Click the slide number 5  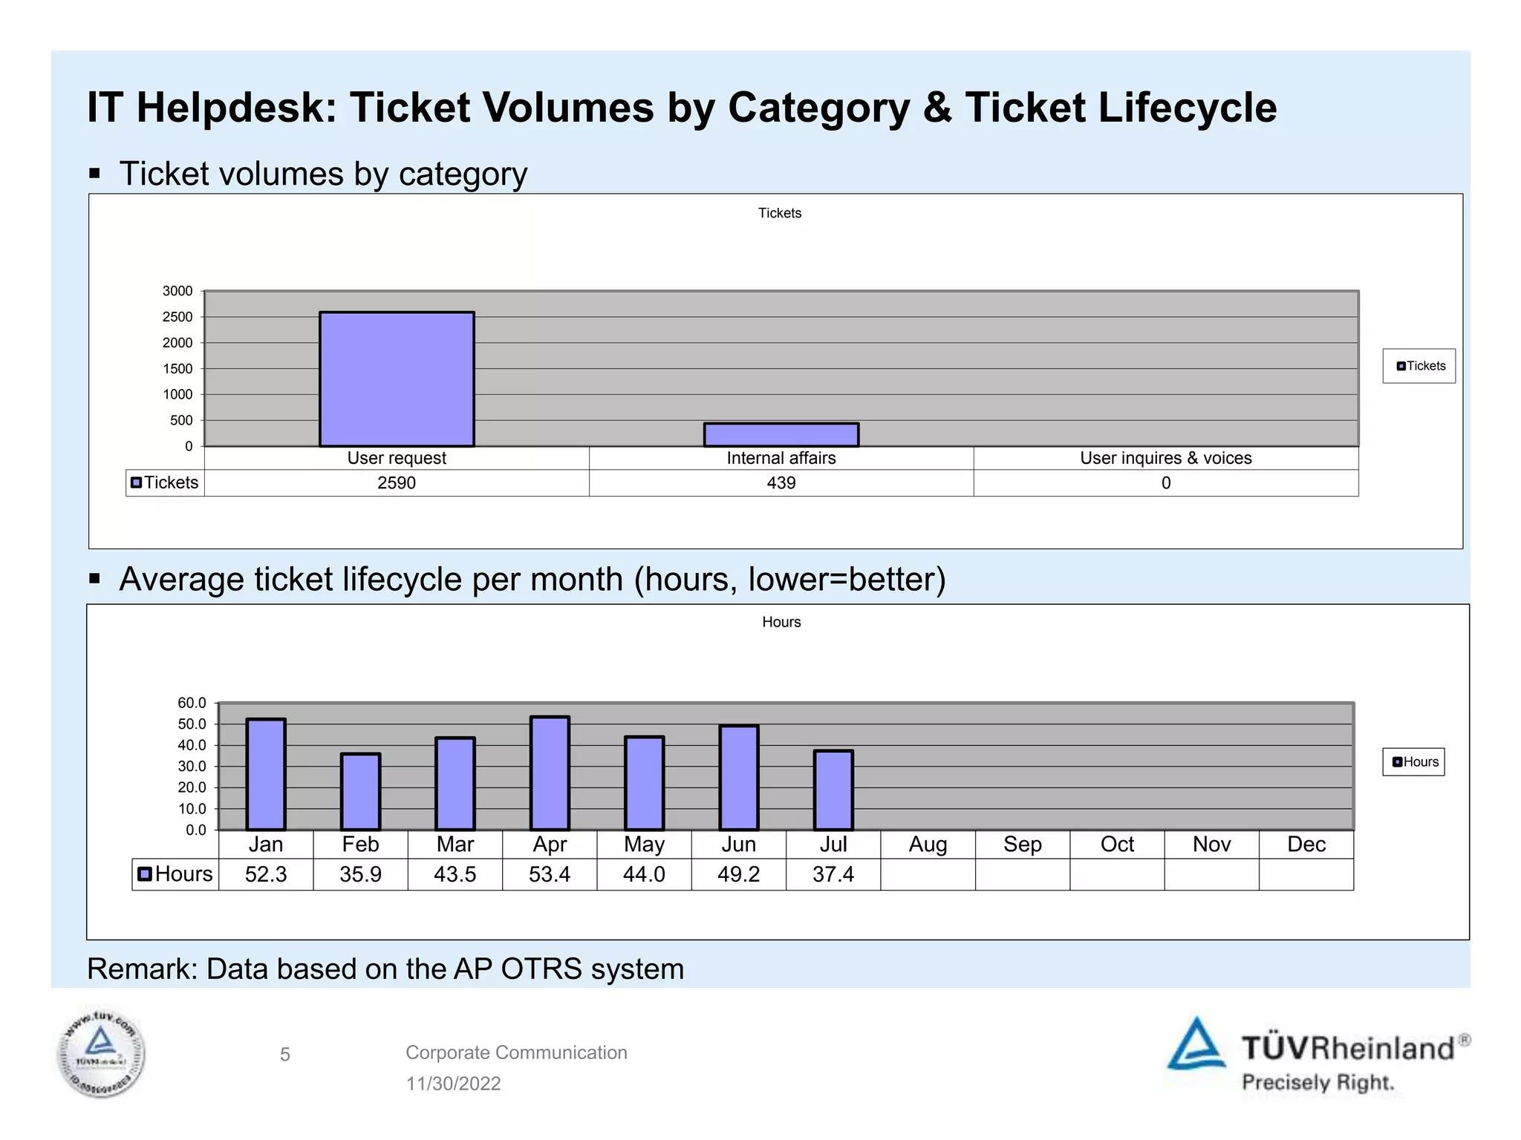tap(284, 1055)
